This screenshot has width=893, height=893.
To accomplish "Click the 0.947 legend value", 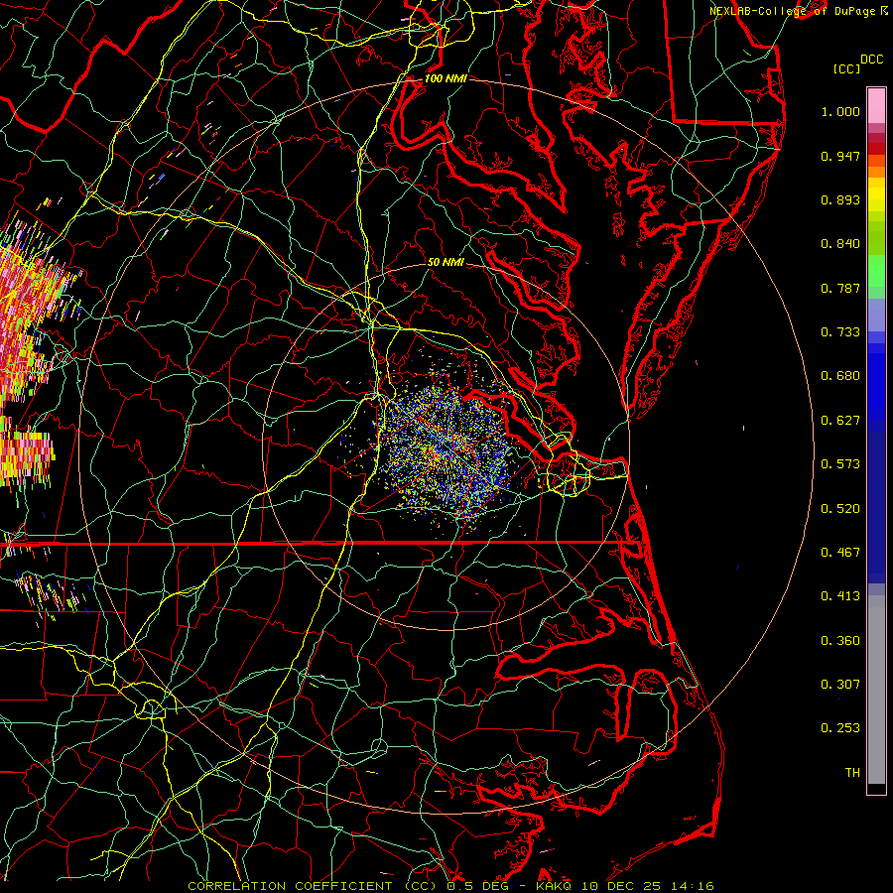I will click(840, 156).
